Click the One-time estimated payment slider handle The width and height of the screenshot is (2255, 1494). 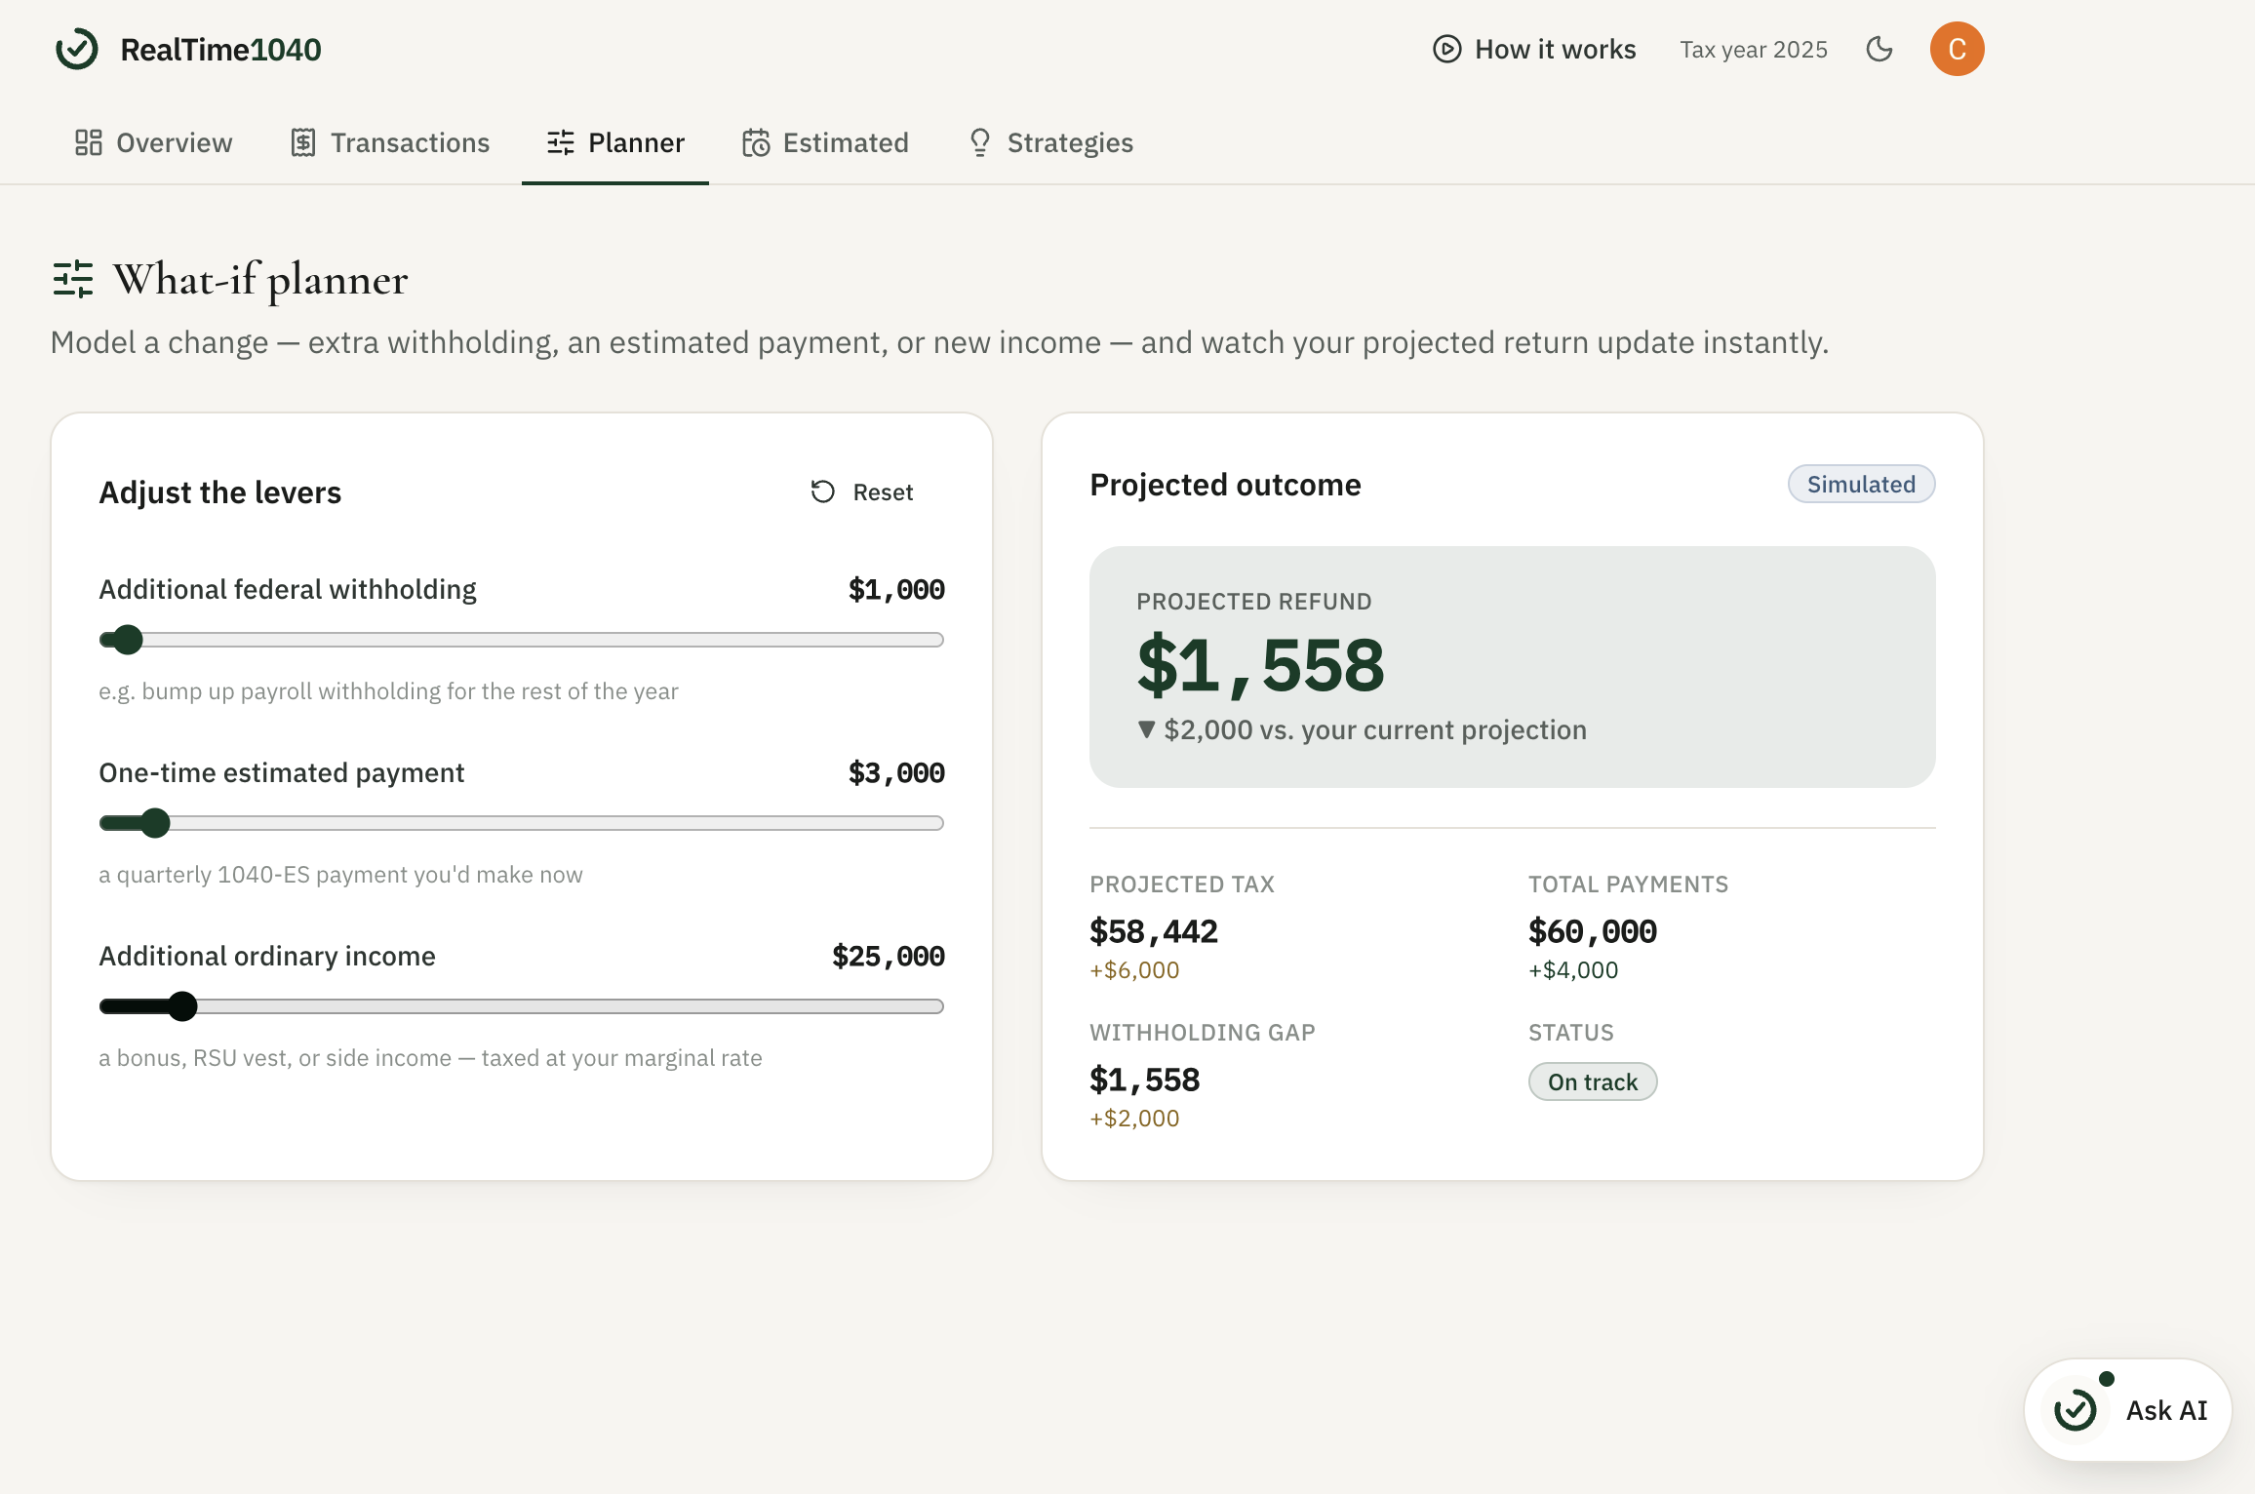(154, 823)
